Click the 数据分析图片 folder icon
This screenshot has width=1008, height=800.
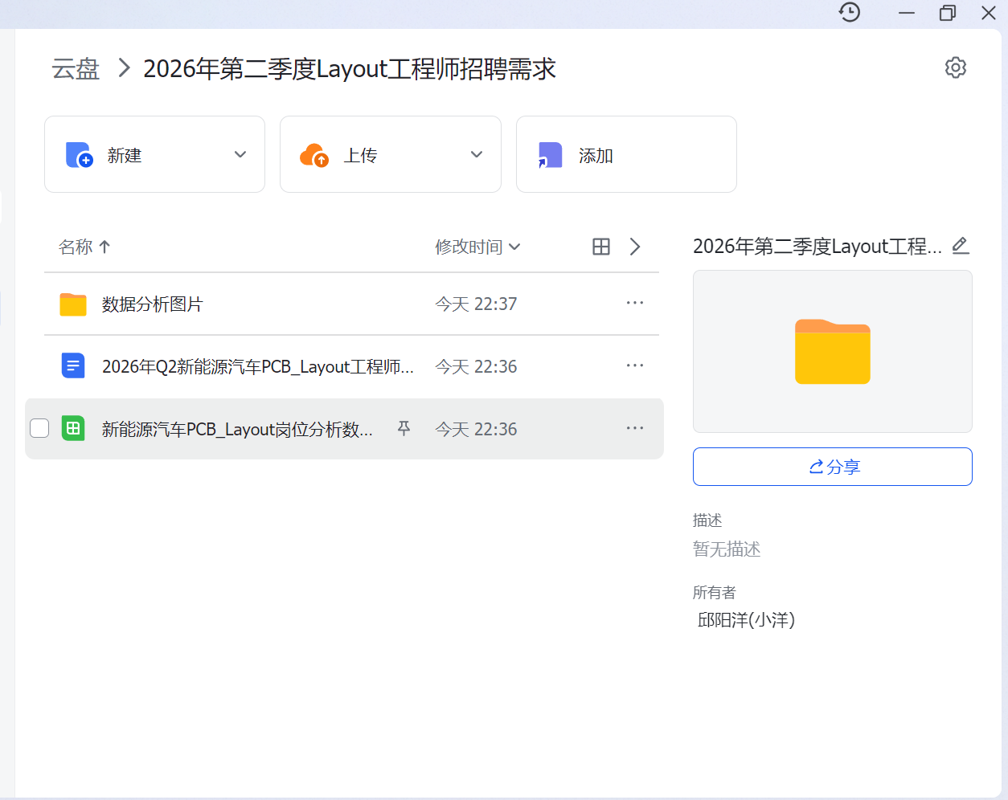[73, 304]
